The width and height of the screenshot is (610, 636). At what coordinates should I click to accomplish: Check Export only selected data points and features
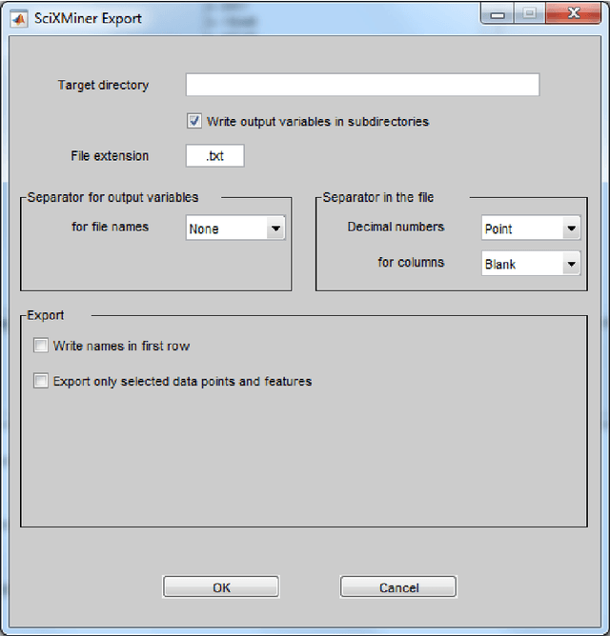41,382
